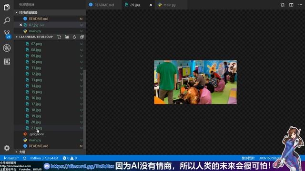Switch to the main.py tab

pos(171,5)
